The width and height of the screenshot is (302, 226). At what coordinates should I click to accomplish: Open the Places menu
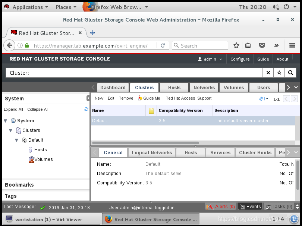coord(66,7)
